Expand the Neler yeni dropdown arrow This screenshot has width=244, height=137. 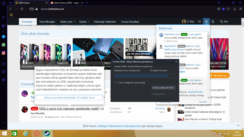click(x=75, y=22)
